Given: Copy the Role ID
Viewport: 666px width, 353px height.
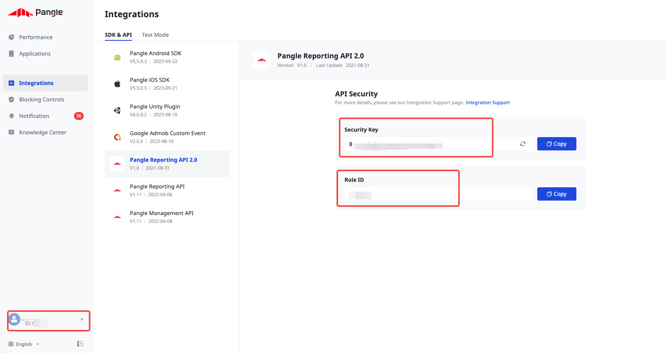Looking at the screenshot, I should click(x=556, y=194).
